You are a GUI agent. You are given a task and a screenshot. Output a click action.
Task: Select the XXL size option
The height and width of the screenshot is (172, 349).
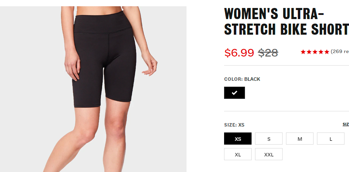tap(269, 154)
